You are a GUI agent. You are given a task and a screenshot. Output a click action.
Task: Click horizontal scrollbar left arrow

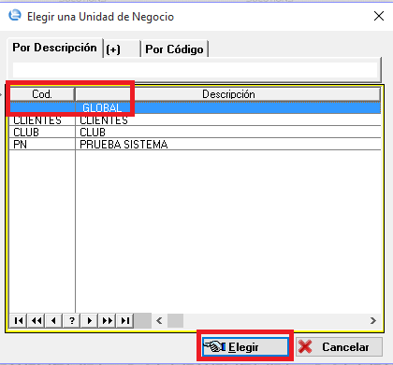pos(159,320)
